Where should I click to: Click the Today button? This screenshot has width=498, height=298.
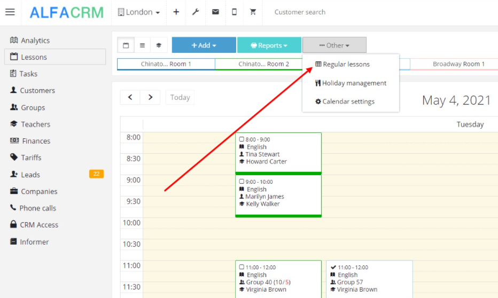tap(180, 97)
